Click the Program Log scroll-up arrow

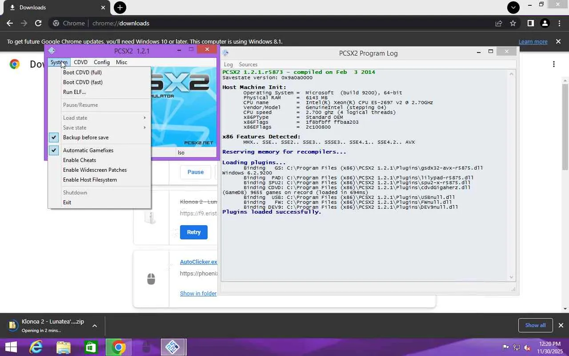tap(512, 74)
